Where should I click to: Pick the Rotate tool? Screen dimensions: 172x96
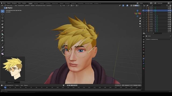point(2,21)
